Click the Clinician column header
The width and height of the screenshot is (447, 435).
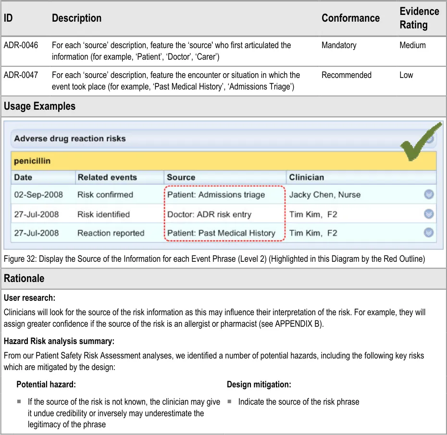[x=306, y=177]
